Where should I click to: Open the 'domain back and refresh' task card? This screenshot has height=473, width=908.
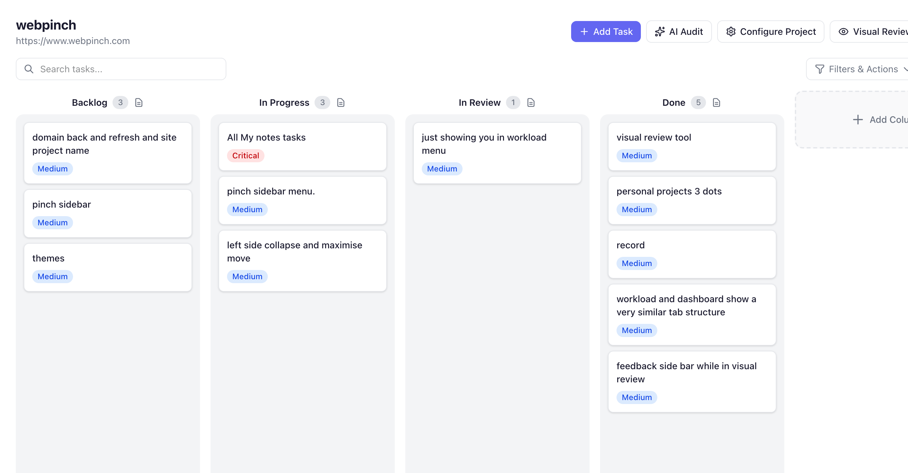(x=108, y=153)
